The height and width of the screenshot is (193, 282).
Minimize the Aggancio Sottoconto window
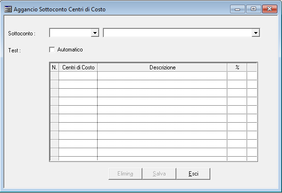point(237,9)
